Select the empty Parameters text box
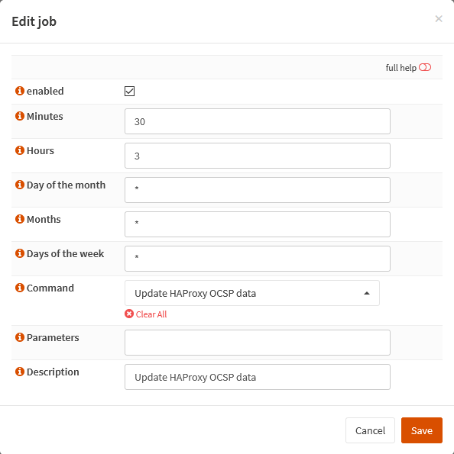The height and width of the screenshot is (454, 454). (258, 343)
